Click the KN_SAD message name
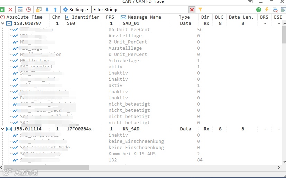Viewport: 286px width, 178px height. pos(131,129)
